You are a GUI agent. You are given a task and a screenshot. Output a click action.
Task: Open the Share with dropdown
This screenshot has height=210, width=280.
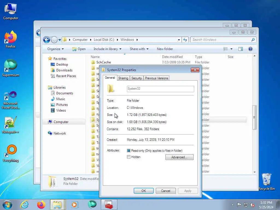click(139, 49)
